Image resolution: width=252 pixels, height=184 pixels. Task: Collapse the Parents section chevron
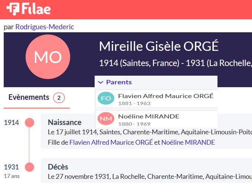pos(101,82)
